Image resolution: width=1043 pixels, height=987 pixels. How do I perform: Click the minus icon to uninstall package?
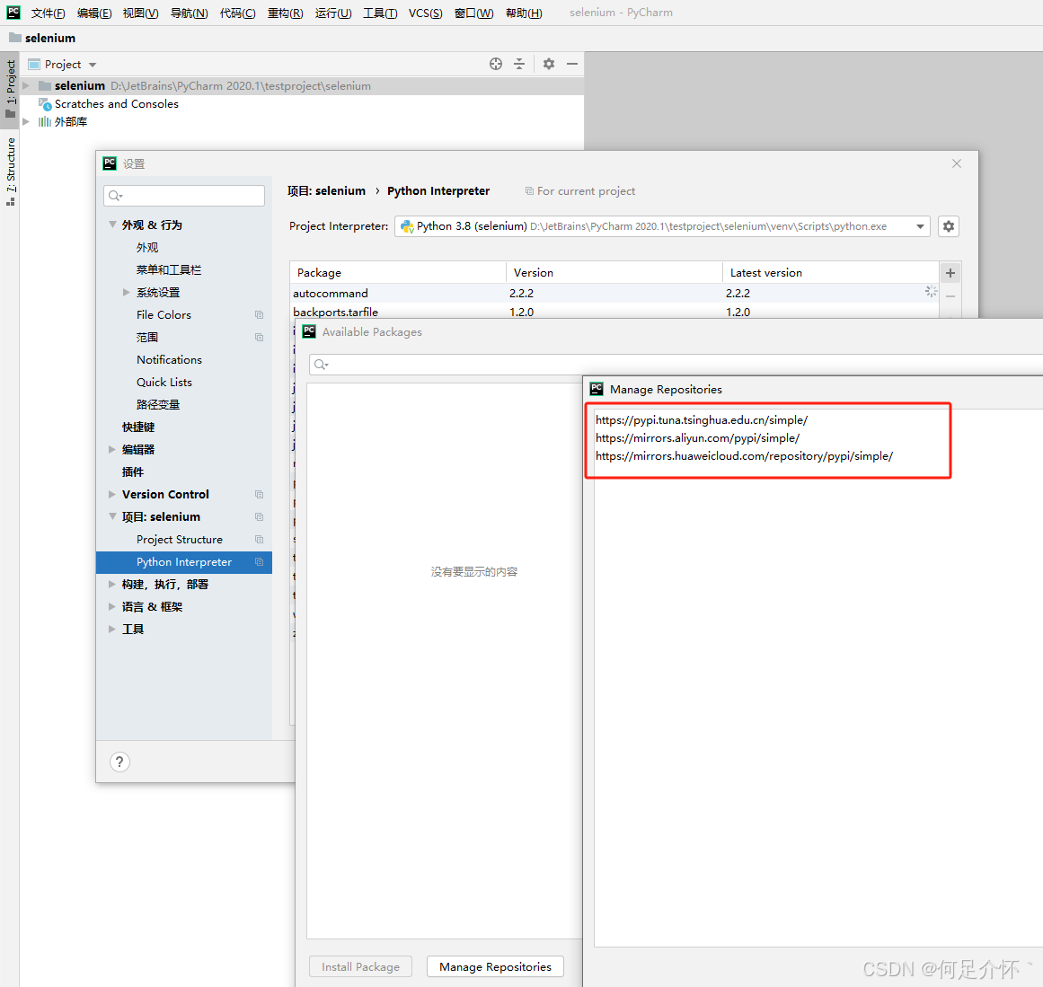click(x=950, y=296)
